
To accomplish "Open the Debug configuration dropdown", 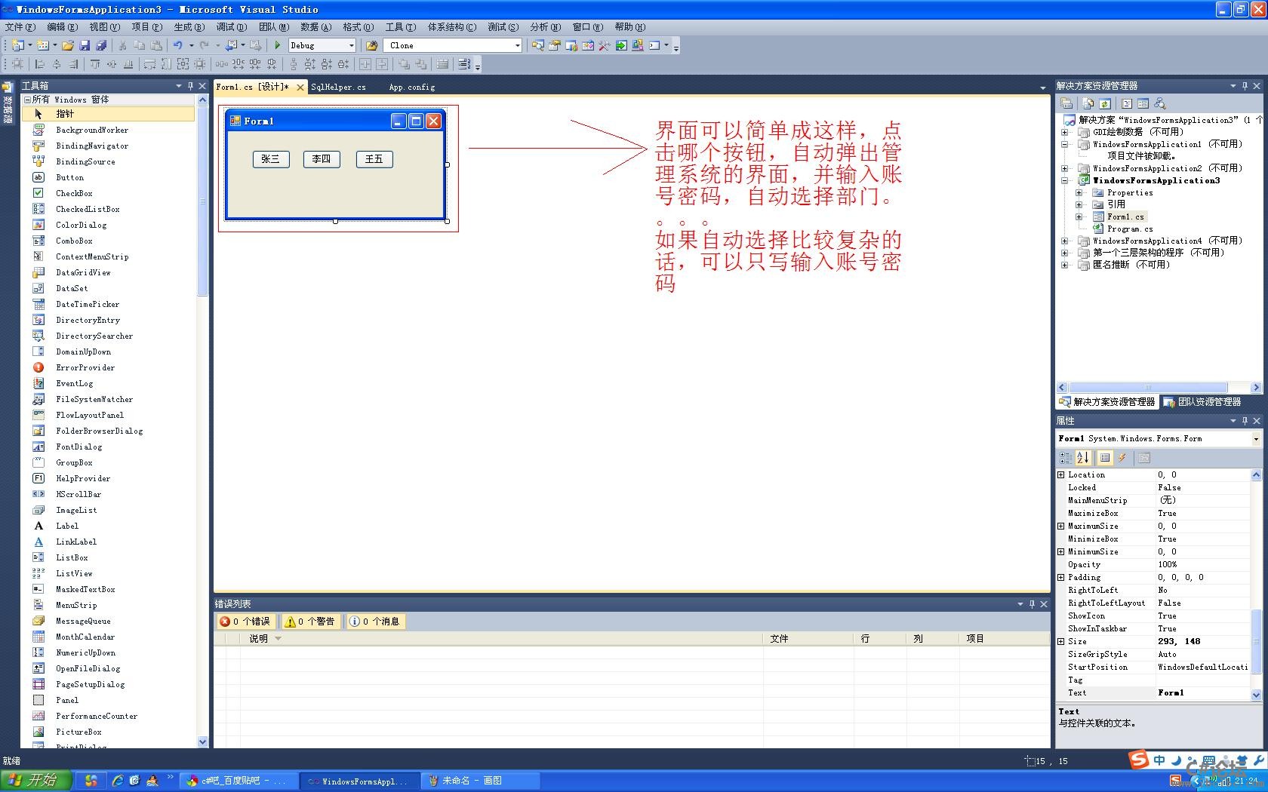I will click(x=351, y=45).
